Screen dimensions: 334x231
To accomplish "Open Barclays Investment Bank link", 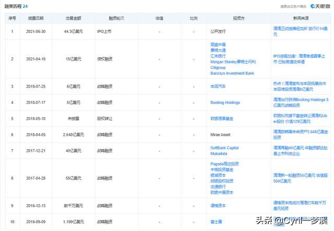I will (x=232, y=73).
